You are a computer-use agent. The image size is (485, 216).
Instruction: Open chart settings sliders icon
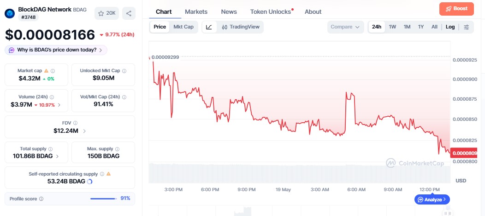pyautogui.click(x=466, y=27)
